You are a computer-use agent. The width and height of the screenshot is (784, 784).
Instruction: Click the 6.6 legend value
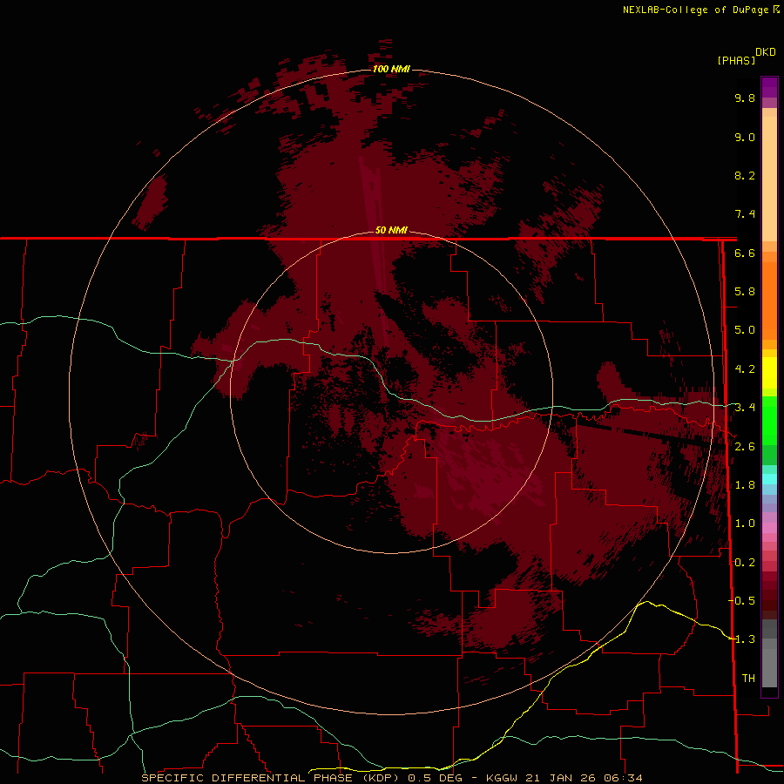click(x=745, y=253)
